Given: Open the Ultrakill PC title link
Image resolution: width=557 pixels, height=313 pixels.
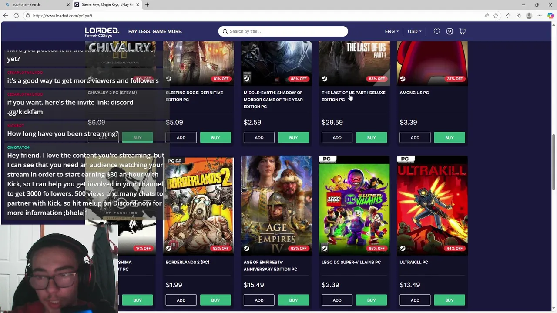Looking at the screenshot, I should click(414, 262).
